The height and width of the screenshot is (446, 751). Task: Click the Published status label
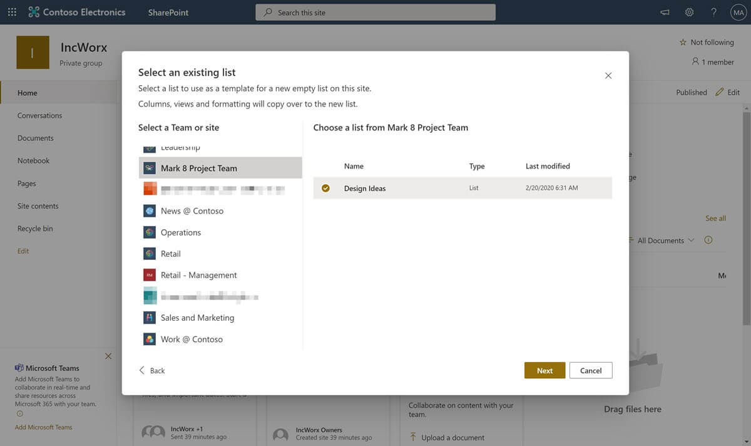(692, 92)
